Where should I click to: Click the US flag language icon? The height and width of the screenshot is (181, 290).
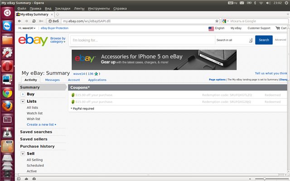[211, 29]
